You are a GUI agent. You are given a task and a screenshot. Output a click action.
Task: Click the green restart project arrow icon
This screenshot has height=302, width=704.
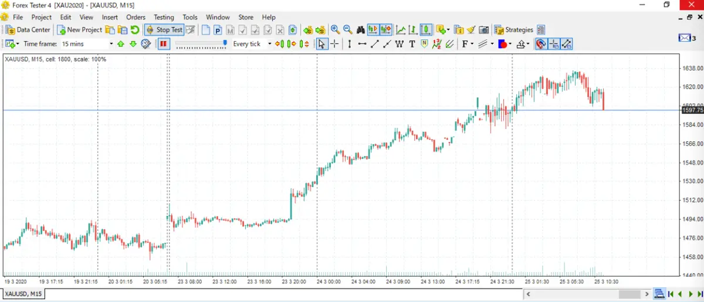(135, 29)
